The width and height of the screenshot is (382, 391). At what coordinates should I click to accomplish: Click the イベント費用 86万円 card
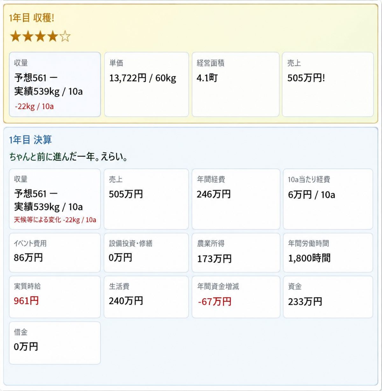click(55, 253)
